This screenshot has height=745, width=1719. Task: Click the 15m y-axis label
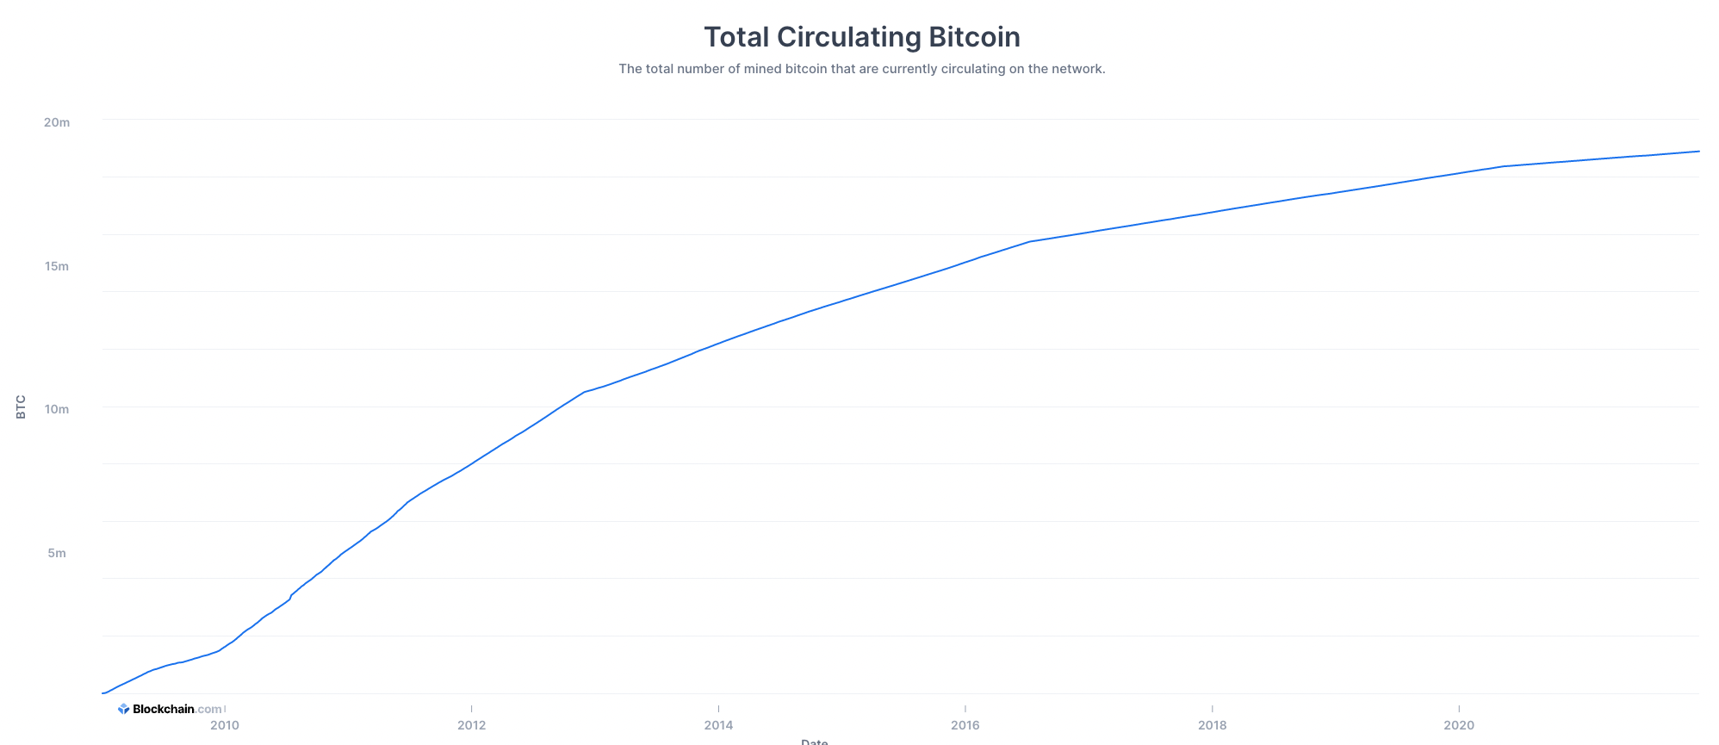point(57,266)
